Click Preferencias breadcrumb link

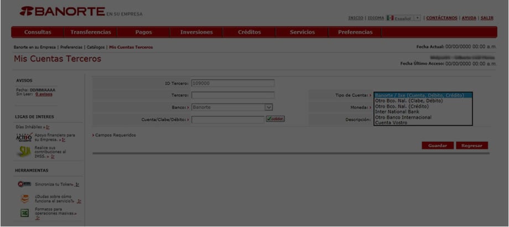(71, 48)
